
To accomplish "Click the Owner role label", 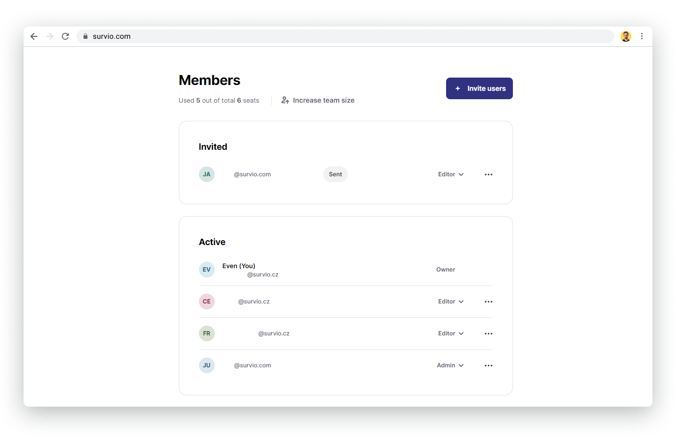I will (x=446, y=270).
